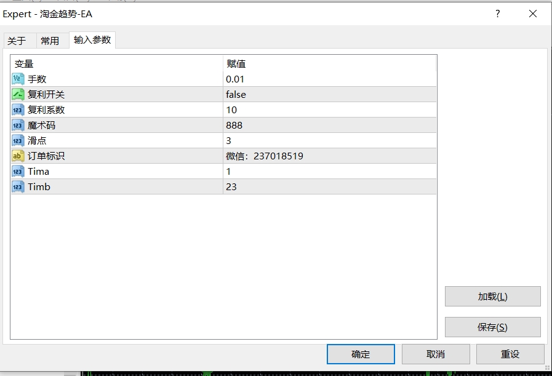The width and height of the screenshot is (552, 376).
Task: Open the 常用 tab
Action: (50, 41)
